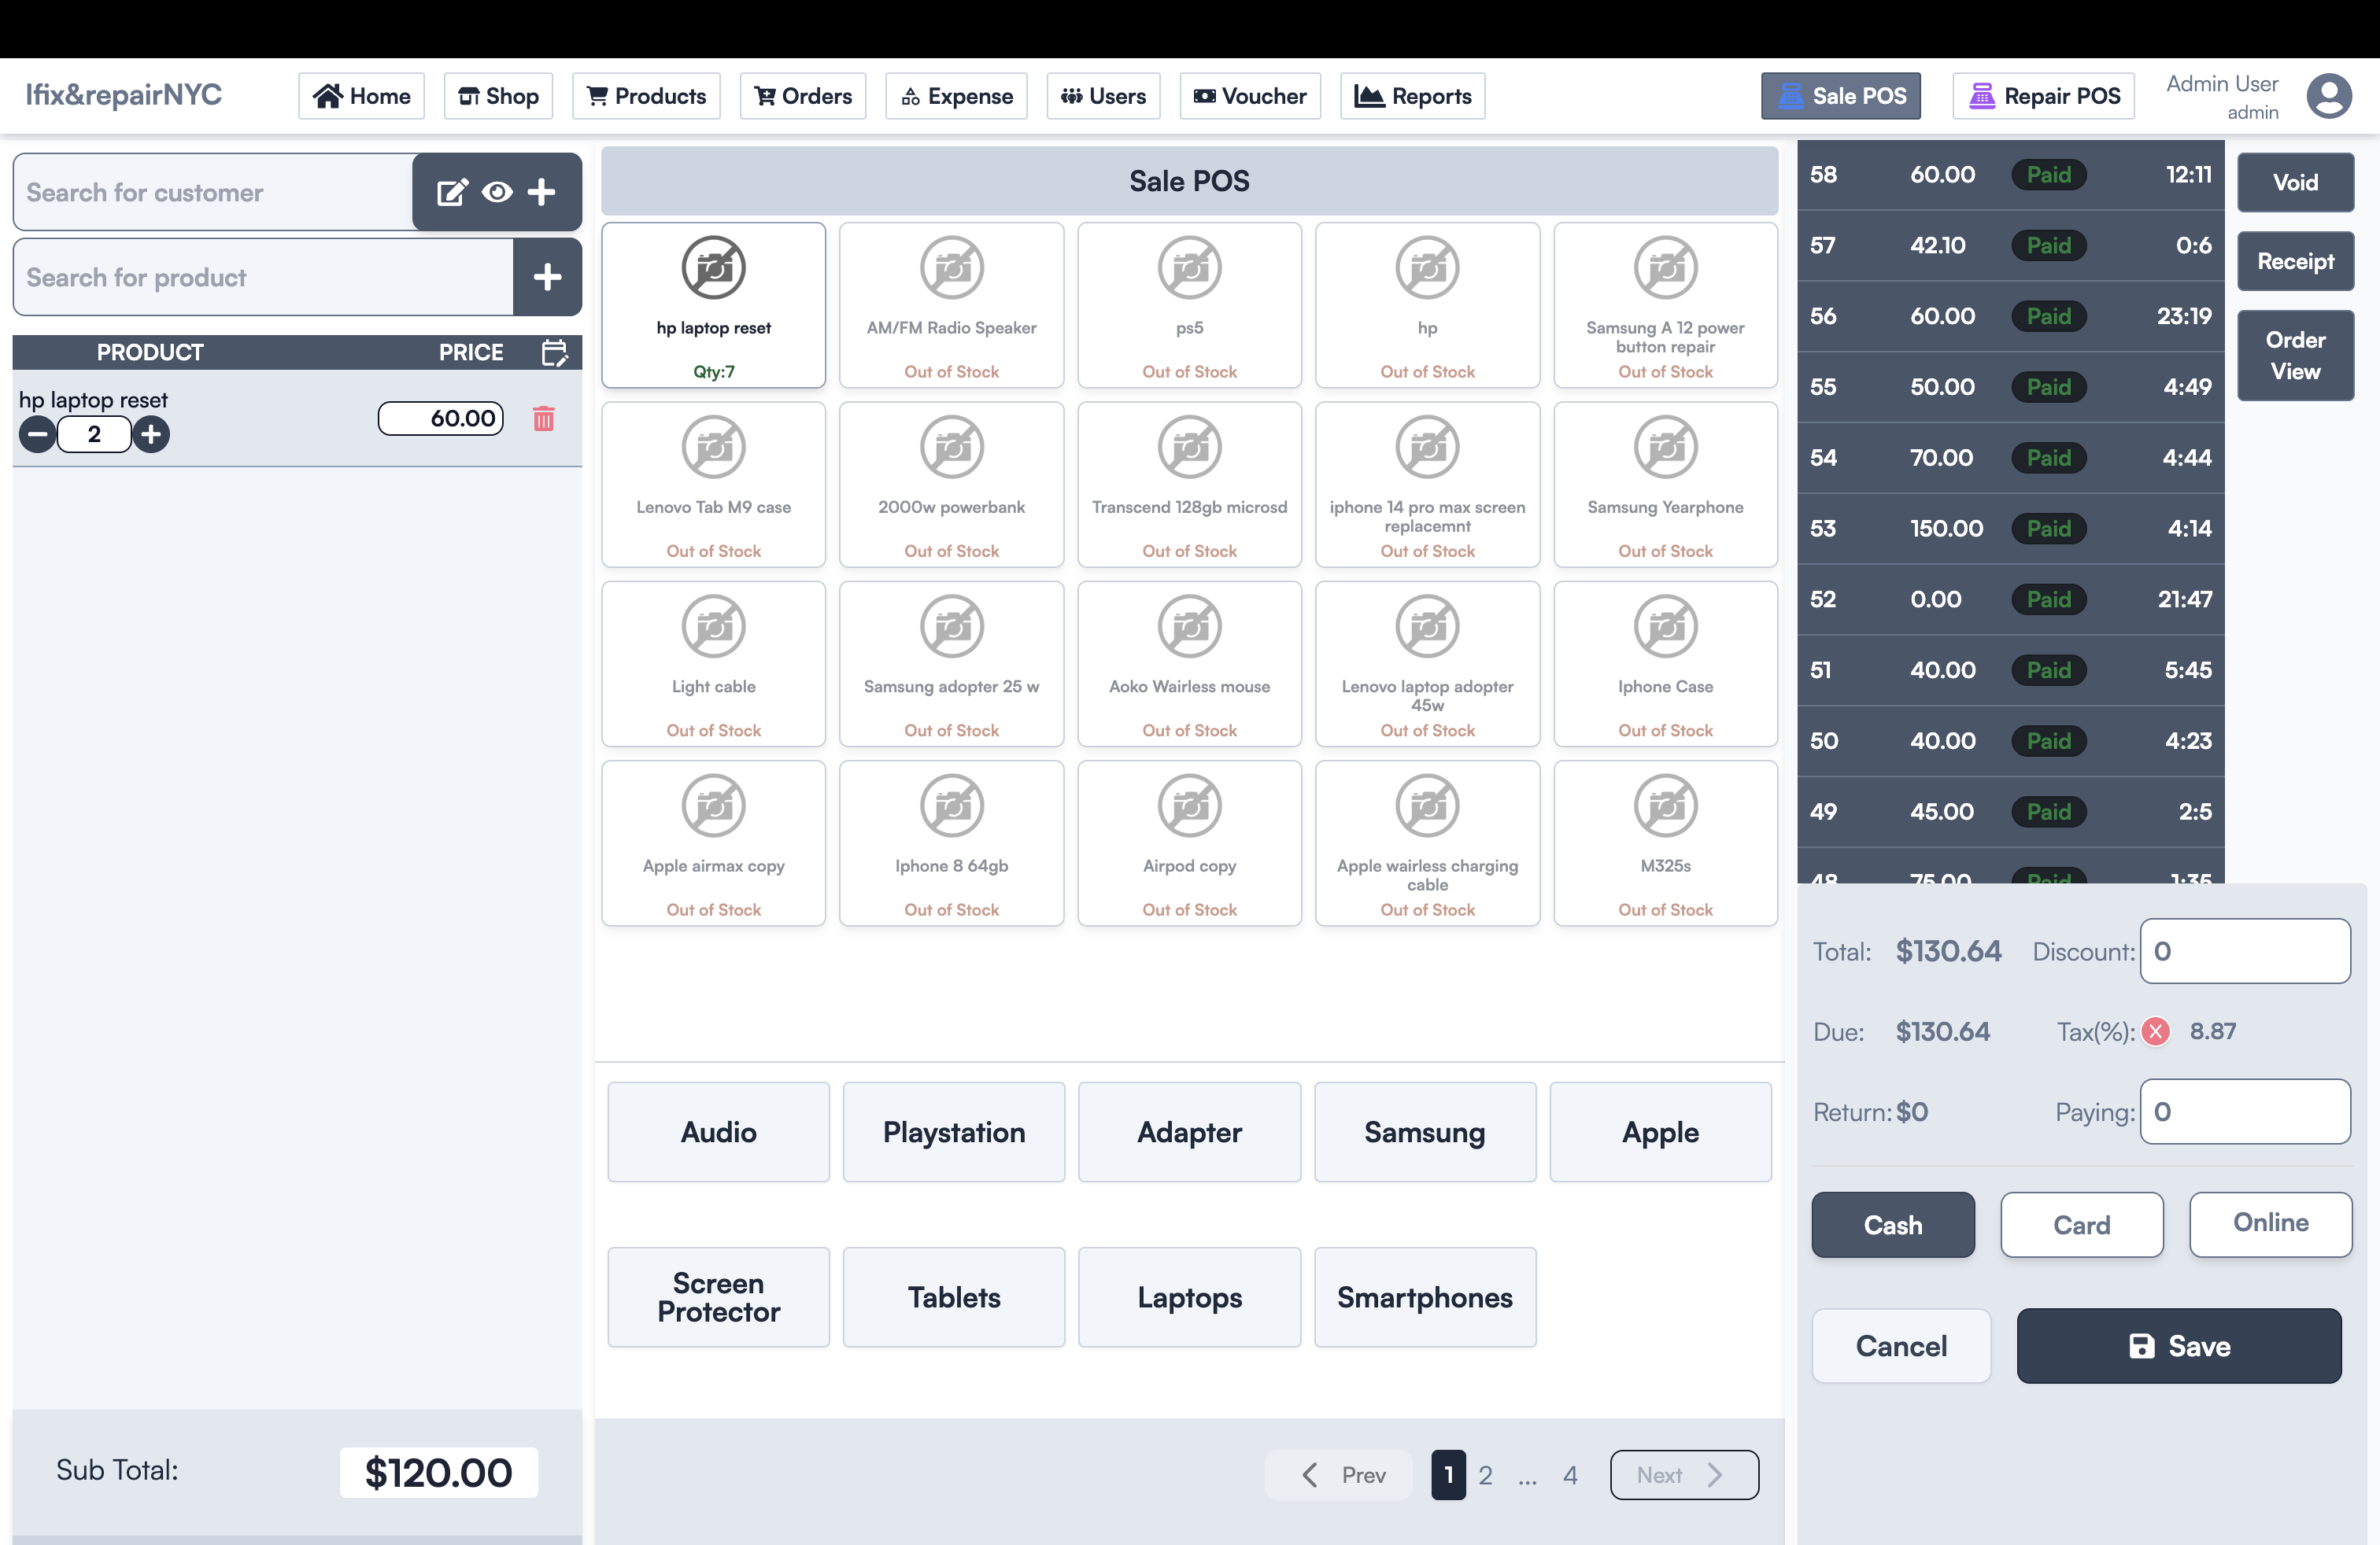Increase hp laptop reset quantity
This screenshot has height=1545, width=2380.
pyautogui.click(x=151, y=433)
